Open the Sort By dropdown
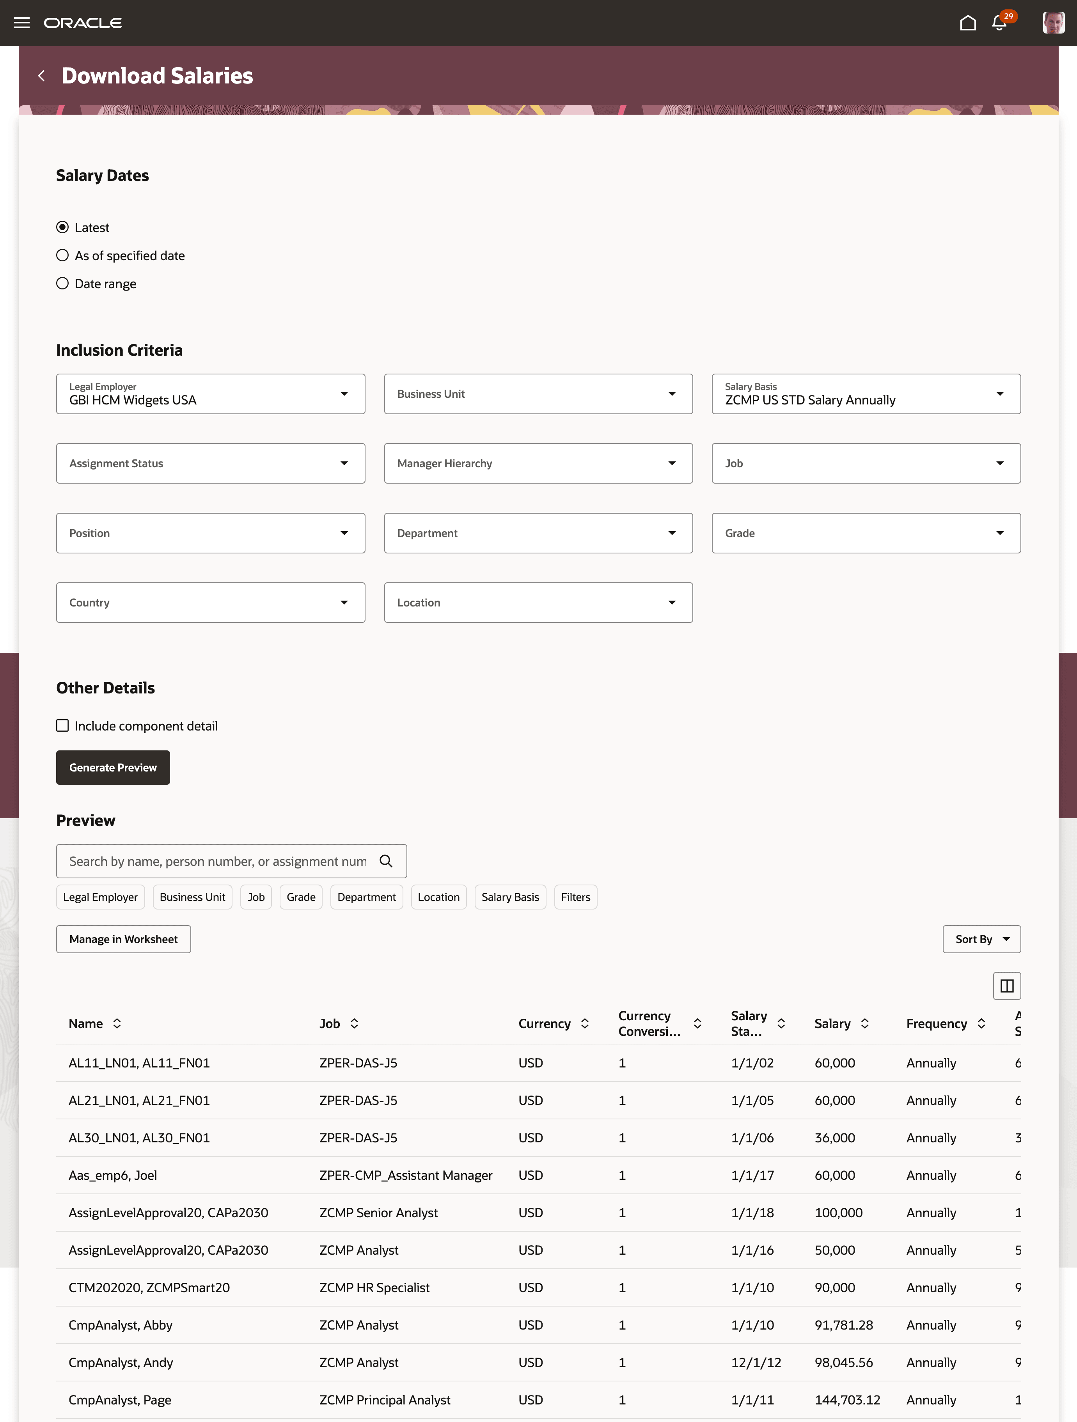 [x=981, y=939]
